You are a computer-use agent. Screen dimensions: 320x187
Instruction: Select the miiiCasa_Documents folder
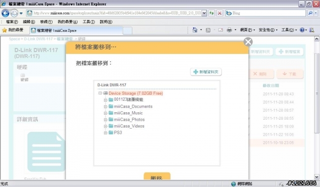[x=133, y=106]
